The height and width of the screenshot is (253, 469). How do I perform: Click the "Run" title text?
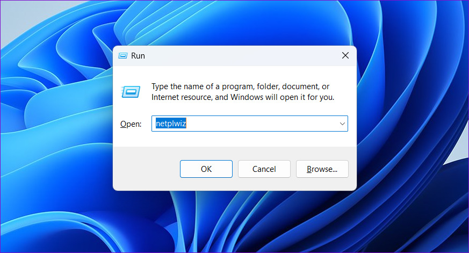[138, 55]
